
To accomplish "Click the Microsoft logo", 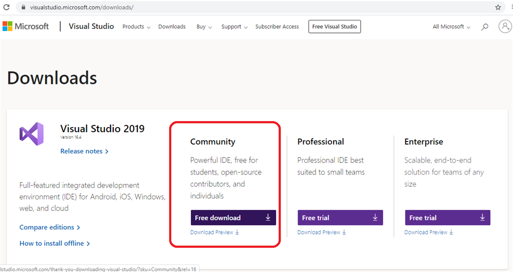I will 26,26.
